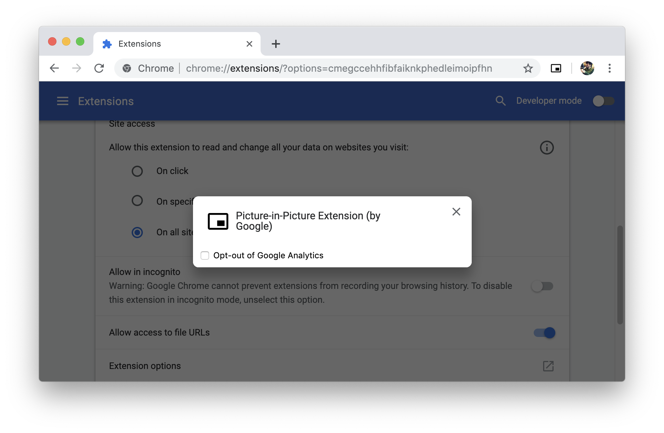Select the Extensions browser tab
Viewport: 664px width, 433px height.
coord(177,44)
